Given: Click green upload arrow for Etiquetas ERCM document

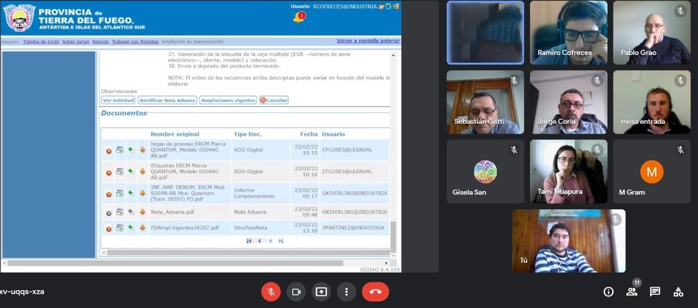Looking at the screenshot, I should tap(131, 171).
